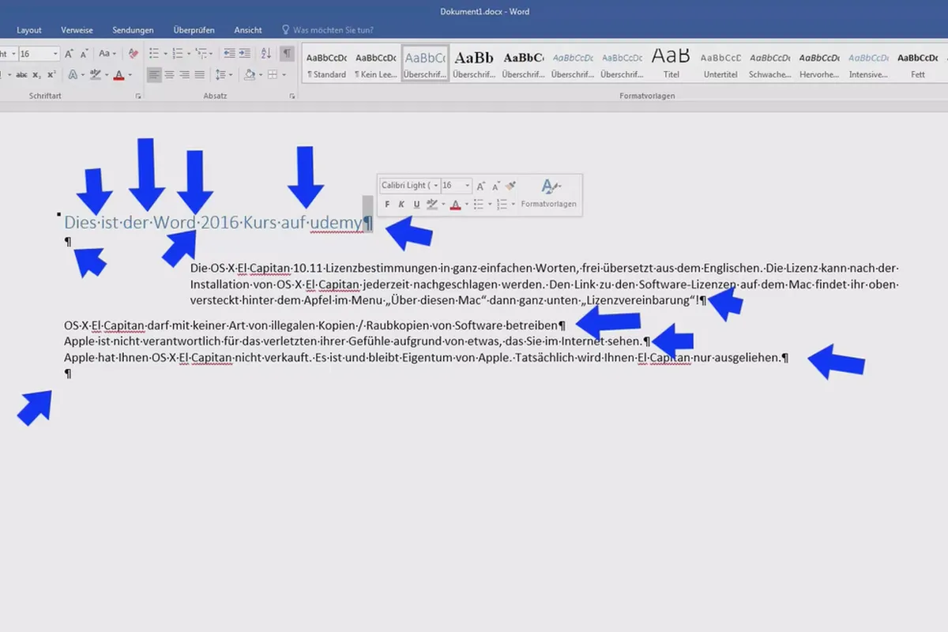This screenshot has height=632, width=948.
Task: Open the Layout tab
Action: click(x=29, y=30)
